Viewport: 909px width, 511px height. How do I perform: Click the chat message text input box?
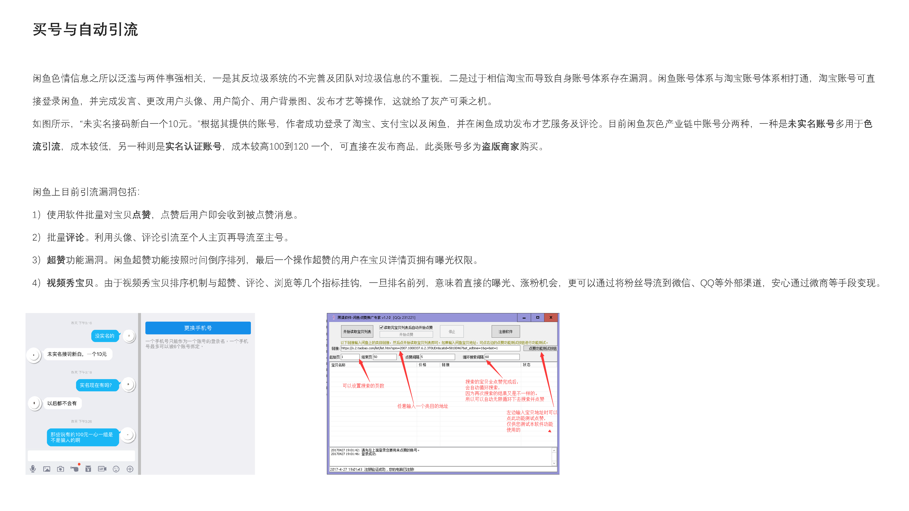tap(81, 455)
